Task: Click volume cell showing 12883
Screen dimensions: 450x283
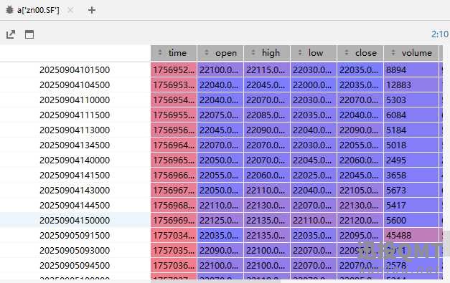Action: [x=411, y=85]
